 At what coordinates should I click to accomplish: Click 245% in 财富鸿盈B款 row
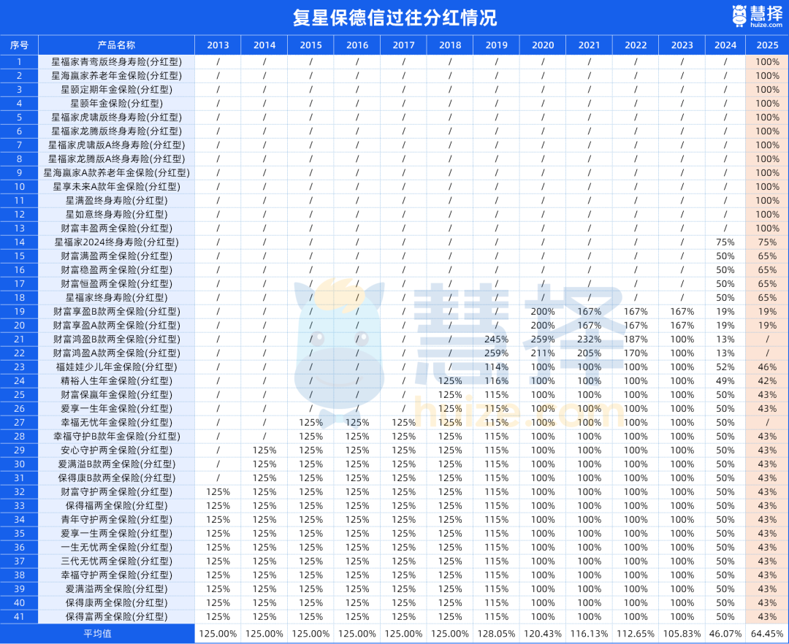[497, 340]
